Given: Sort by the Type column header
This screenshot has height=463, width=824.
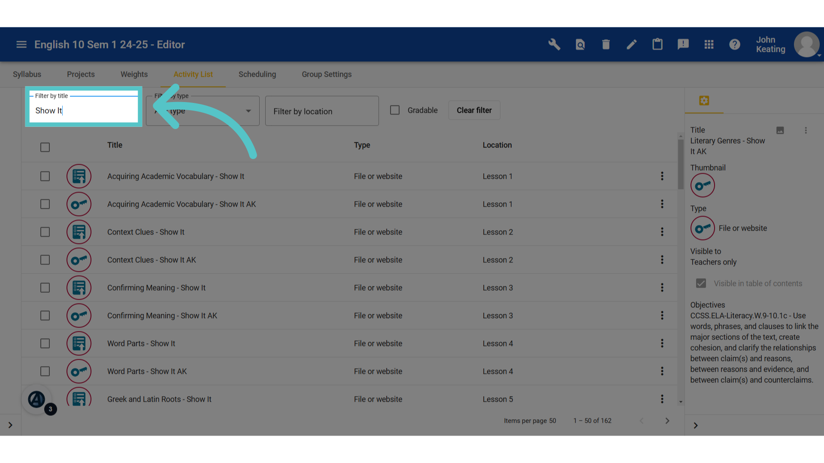Looking at the screenshot, I should click(x=362, y=145).
